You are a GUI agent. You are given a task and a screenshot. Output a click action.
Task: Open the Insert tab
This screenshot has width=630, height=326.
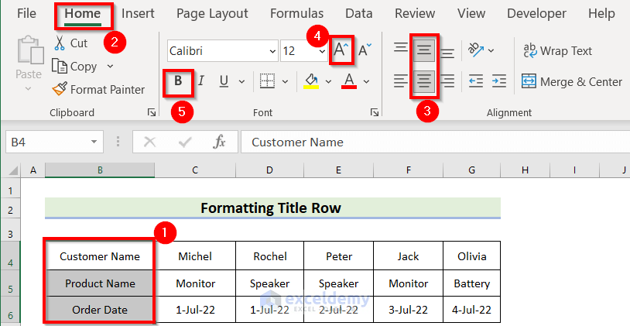pyautogui.click(x=138, y=13)
